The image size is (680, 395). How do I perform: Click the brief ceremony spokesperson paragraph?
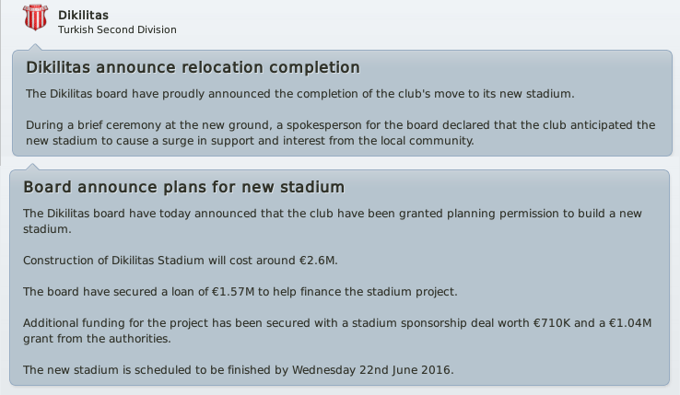(x=340, y=133)
